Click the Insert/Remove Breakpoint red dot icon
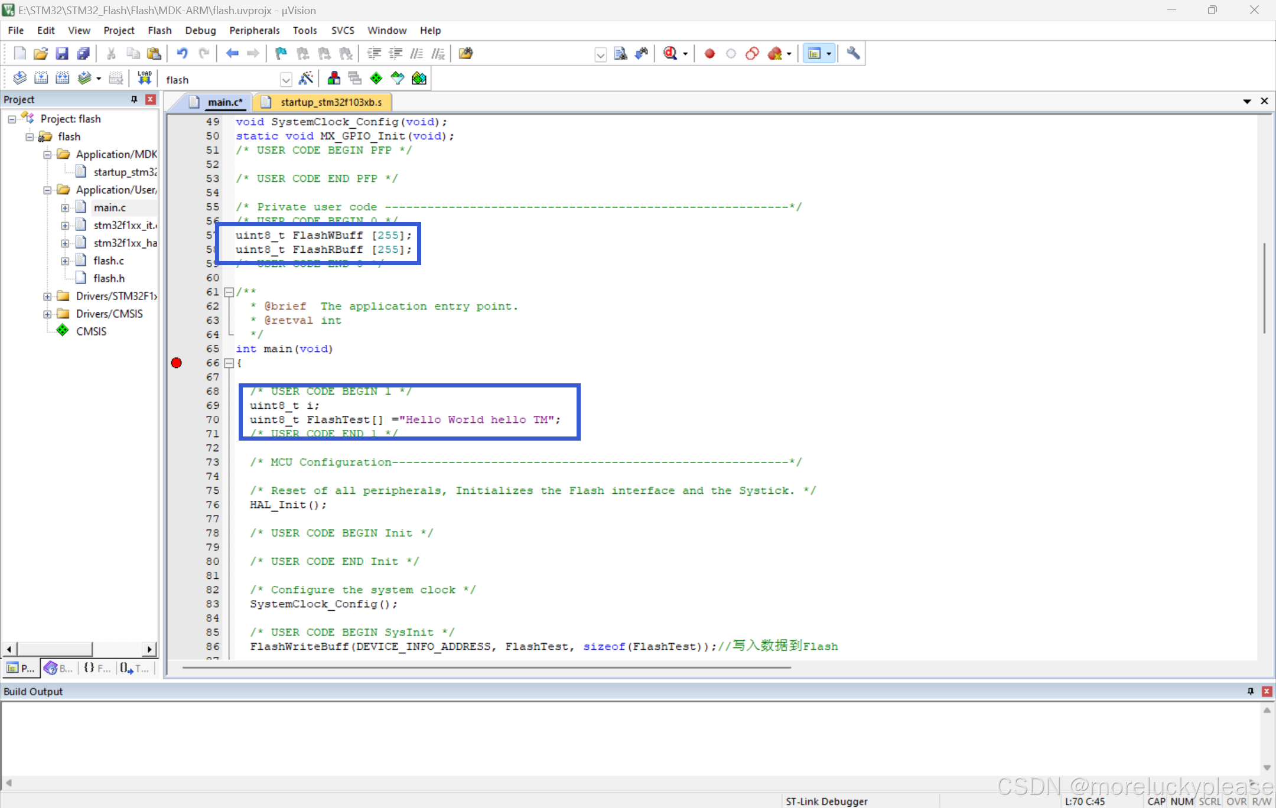This screenshot has width=1276, height=808. (709, 54)
